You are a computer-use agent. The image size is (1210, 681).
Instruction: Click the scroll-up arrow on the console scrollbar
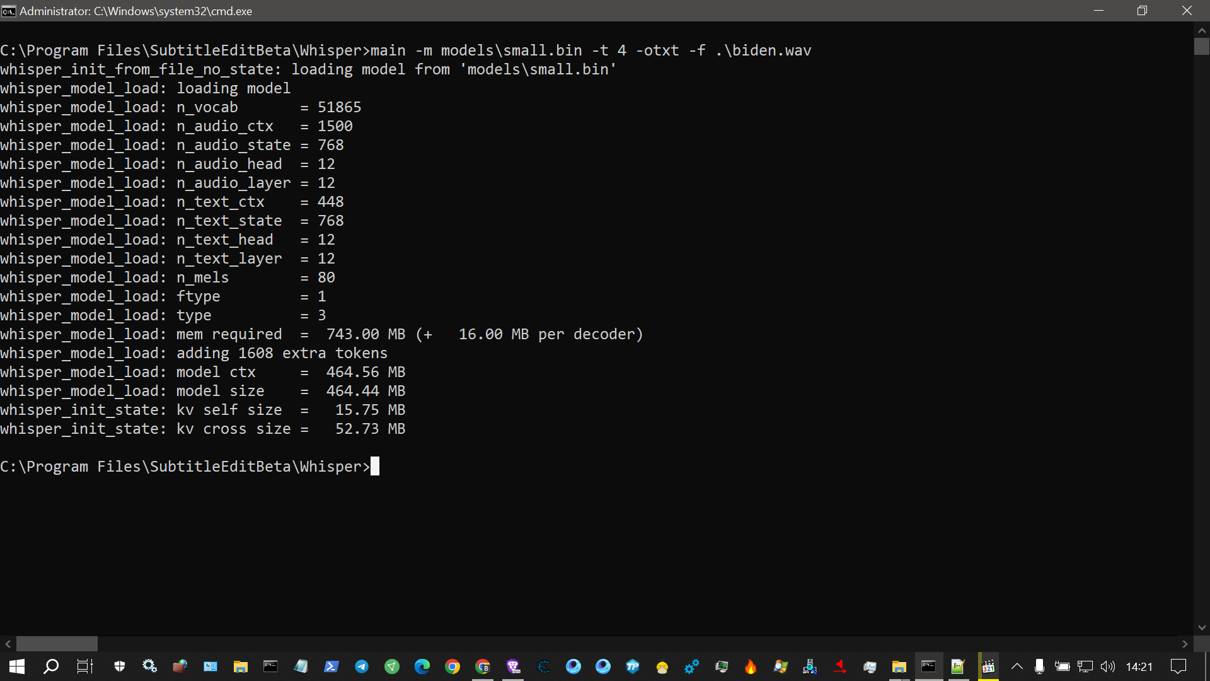click(x=1202, y=30)
